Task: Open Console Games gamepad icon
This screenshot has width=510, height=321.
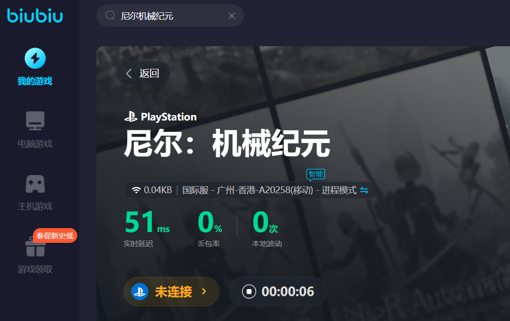Action: 35,184
